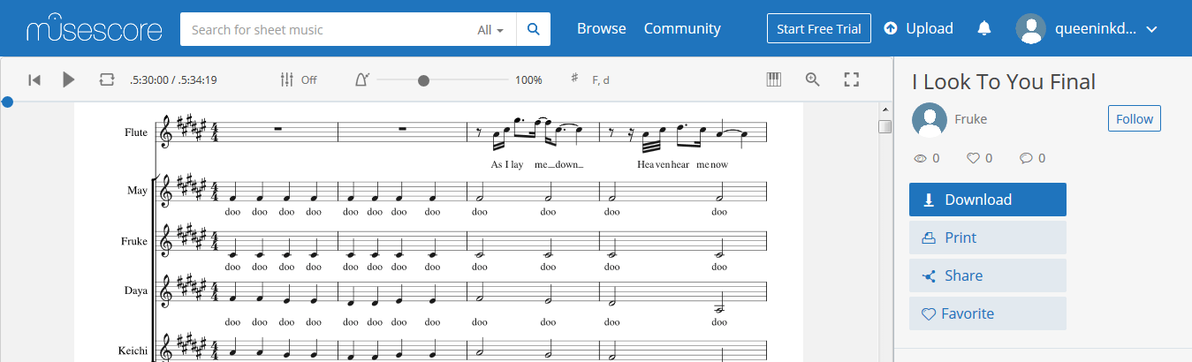Click the score title 'I Look To You Final'
The image size is (1192, 362).
(1004, 82)
